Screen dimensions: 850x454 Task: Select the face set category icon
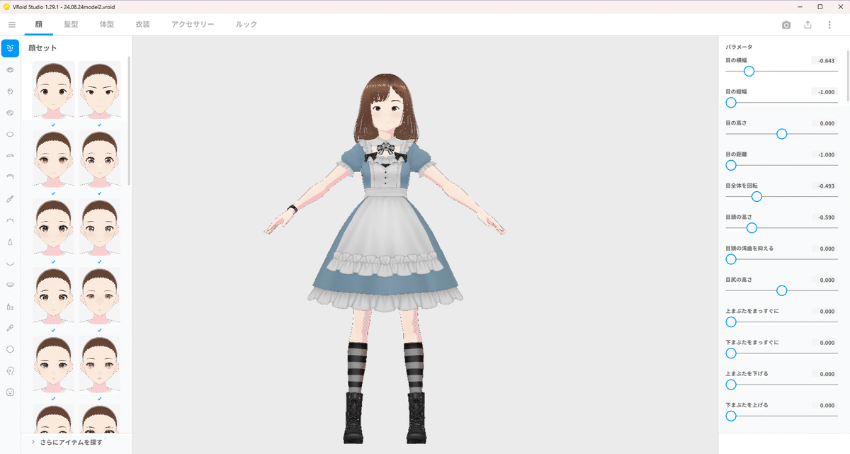(10, 49)
